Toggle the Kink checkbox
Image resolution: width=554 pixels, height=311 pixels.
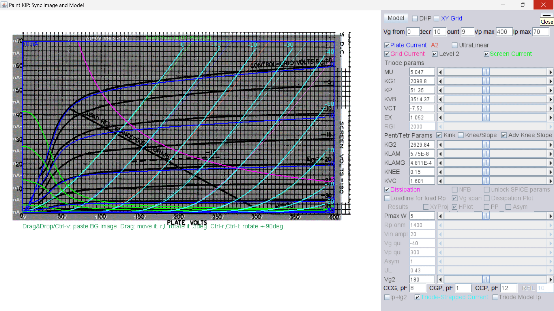coord(439,135)
